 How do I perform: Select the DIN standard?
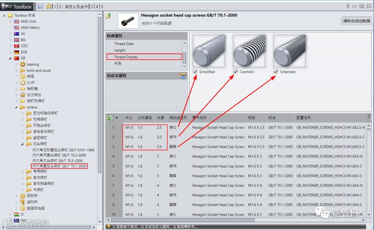[x=20, y=52]
